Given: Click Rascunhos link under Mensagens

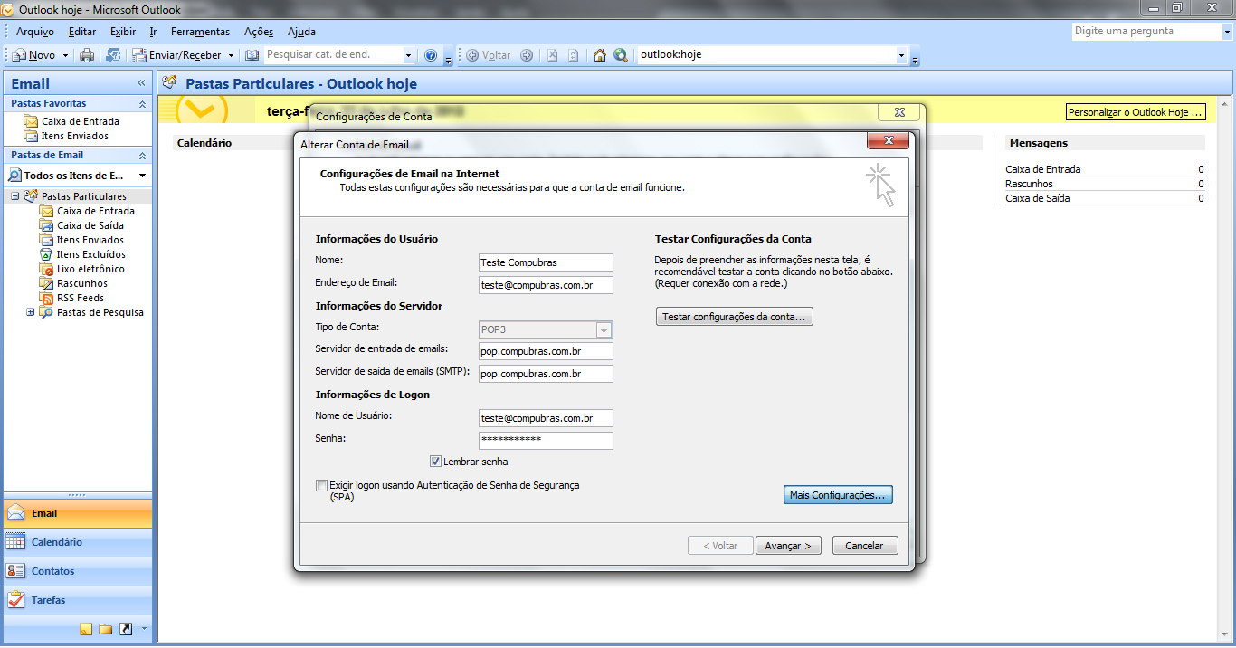Looking at the screenshot, I should [x=1029, y=184].
